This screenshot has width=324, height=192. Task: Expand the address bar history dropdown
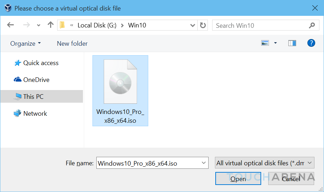[193, 25]
